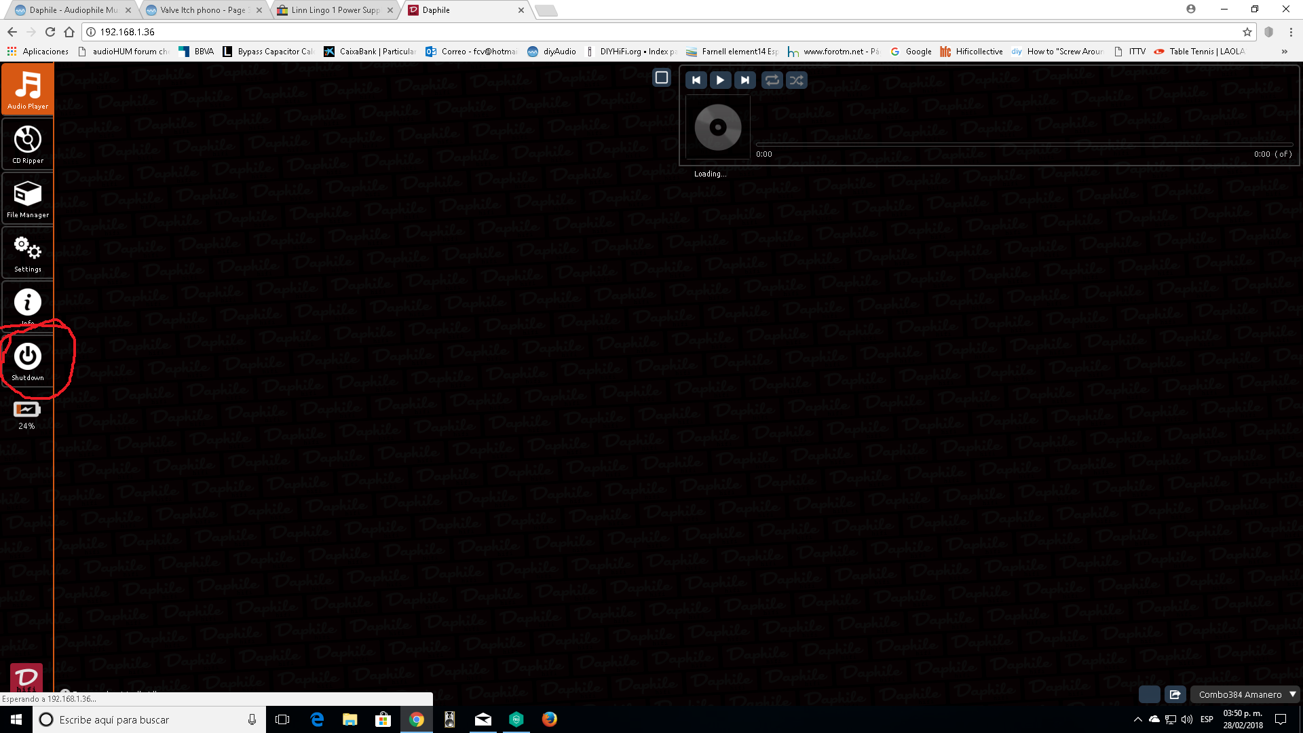Open the Aplicaciones apps shortcut
Screen dimensions: 1303x733
pos(38,52)
